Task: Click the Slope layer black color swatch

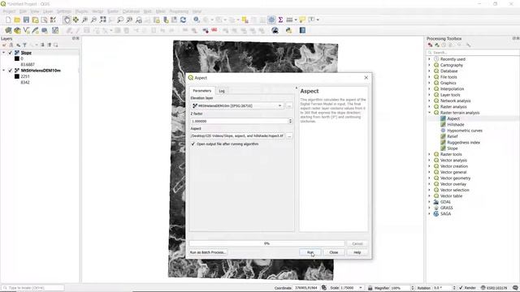Action: point(17,58)
